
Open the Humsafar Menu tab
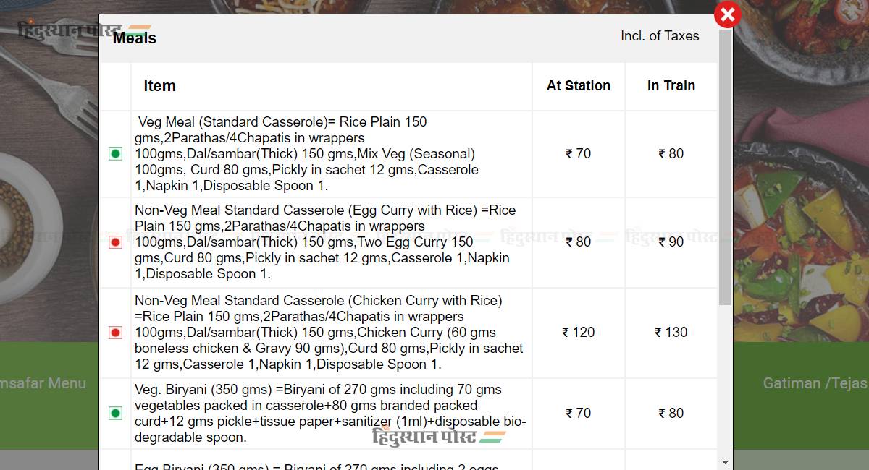pyautogui.click(x=43, y=383)
